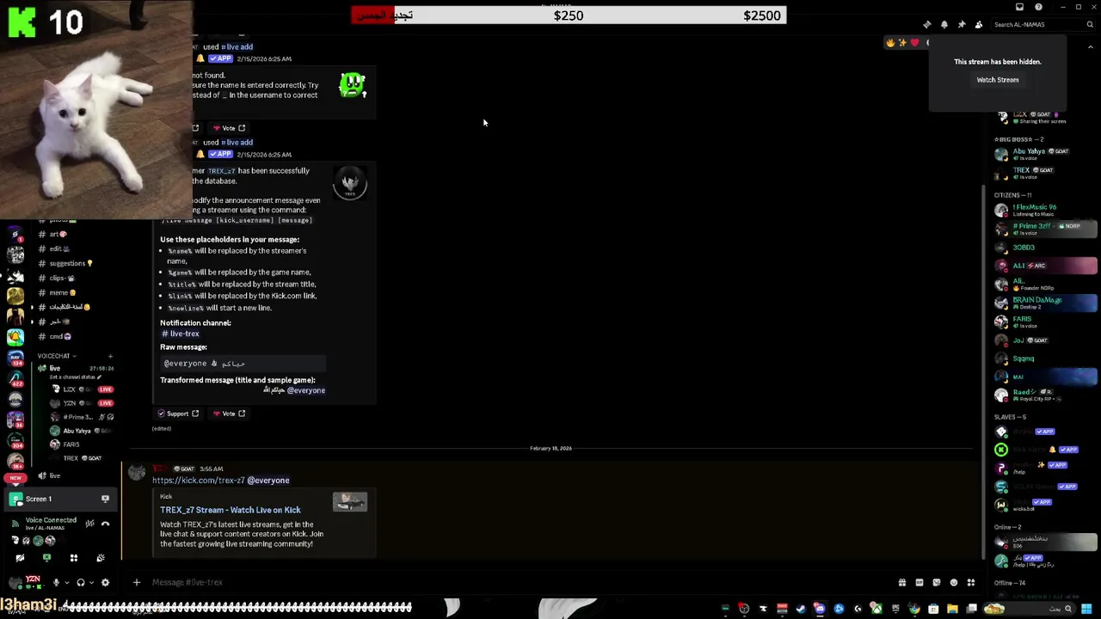Image resolution: width=1101 pixels, height=619 pixels.
Task: Toggle screen share in voice panel
Action: pyautogui.click(x=46, y=558)
